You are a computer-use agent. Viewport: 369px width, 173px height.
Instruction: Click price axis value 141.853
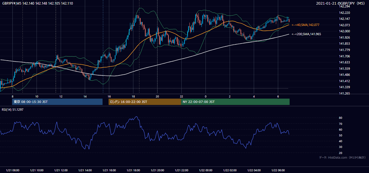pos(344,44)
